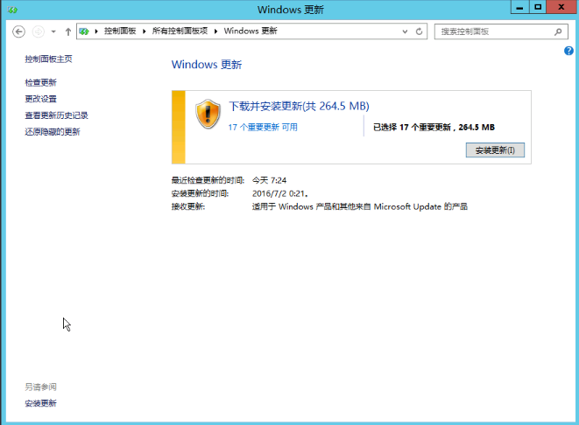Click the 已选择 17 个重要更新 summary text
This screenshot has height=425, width=579.
coord(434,127)
